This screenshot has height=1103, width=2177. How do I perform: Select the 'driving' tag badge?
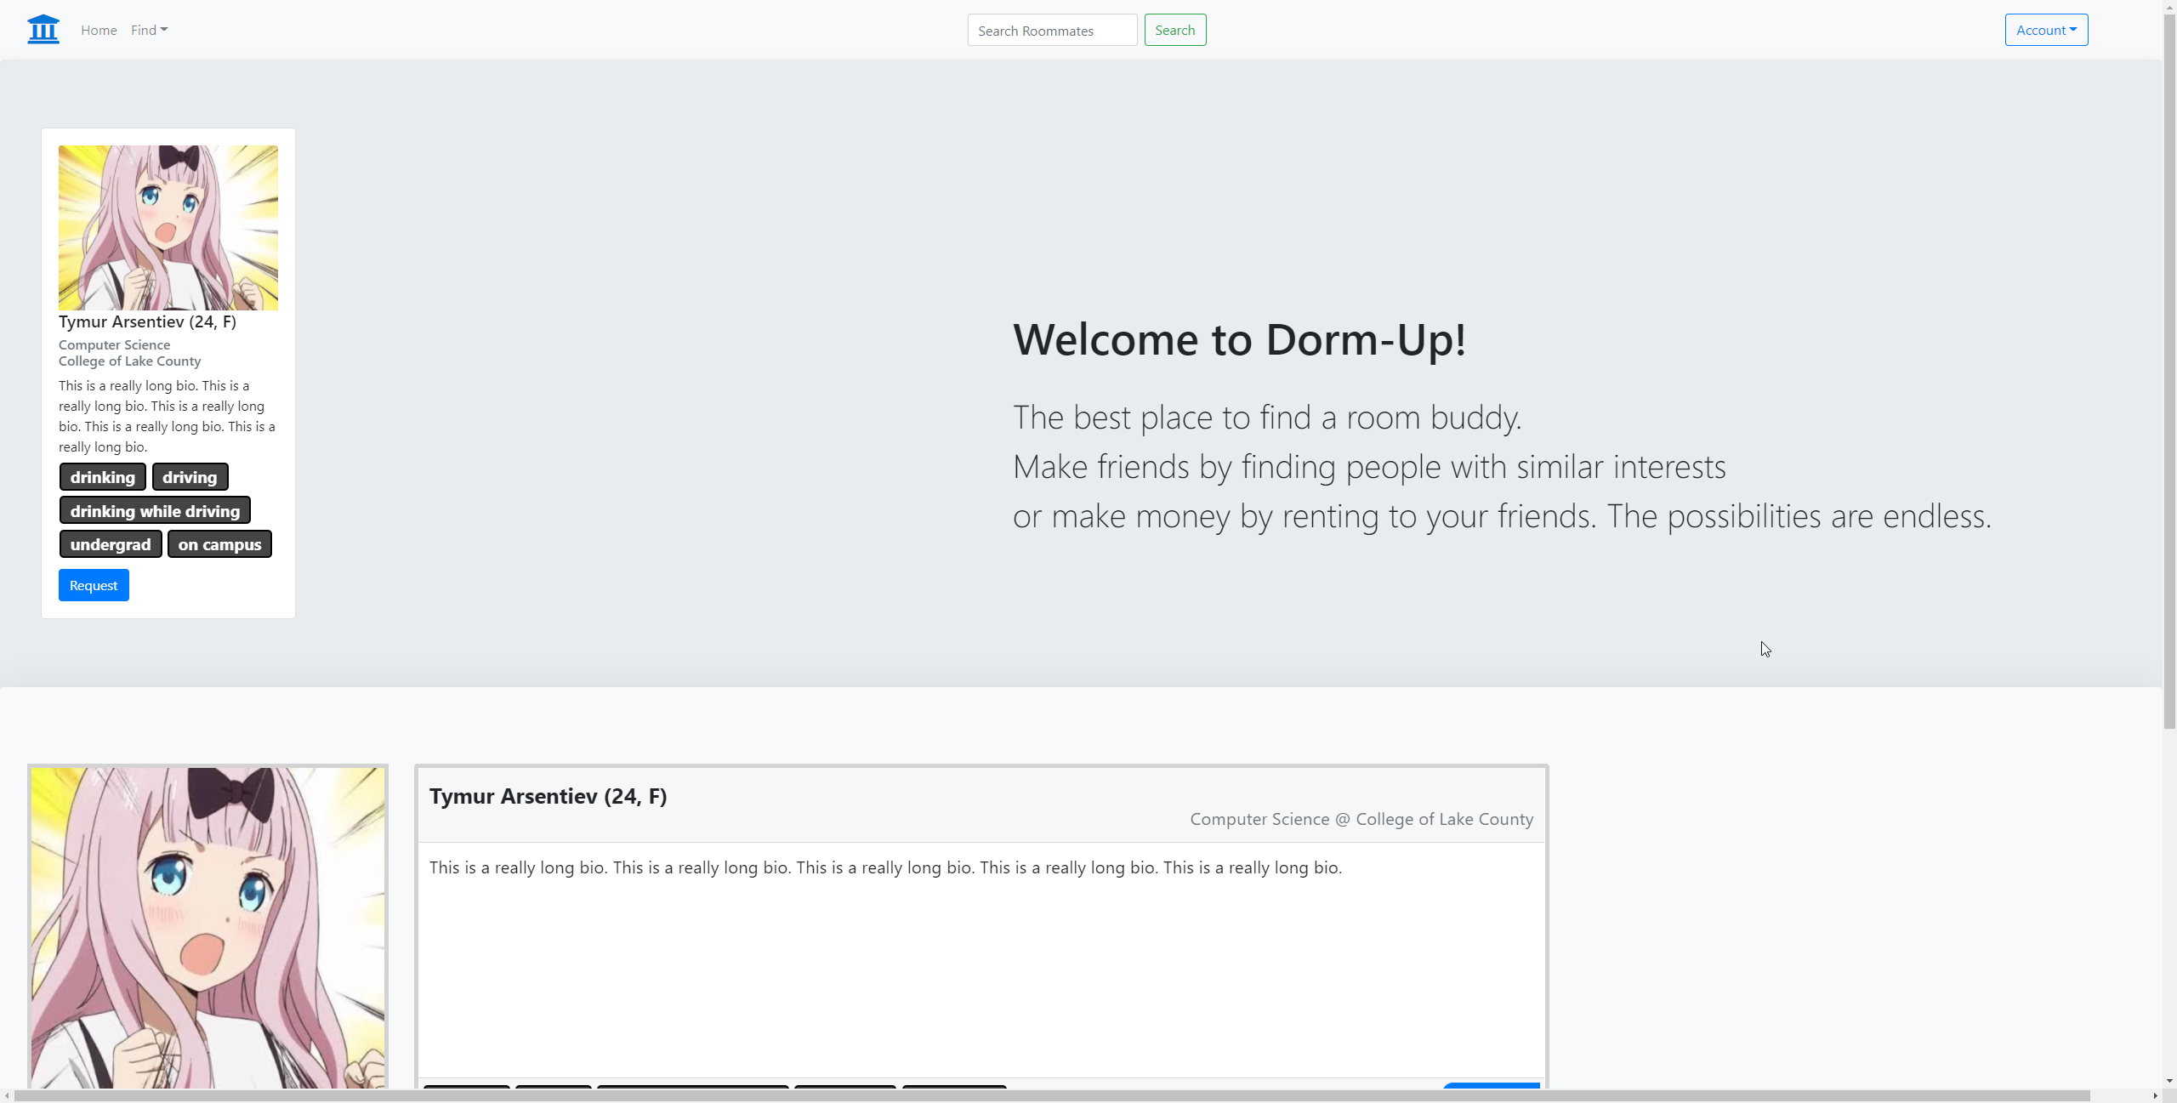click(x=190, y=477)
